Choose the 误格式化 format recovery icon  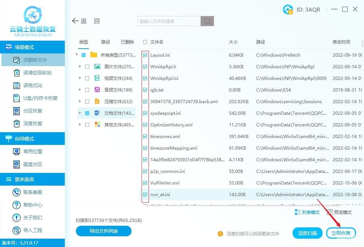click(17, 85)
